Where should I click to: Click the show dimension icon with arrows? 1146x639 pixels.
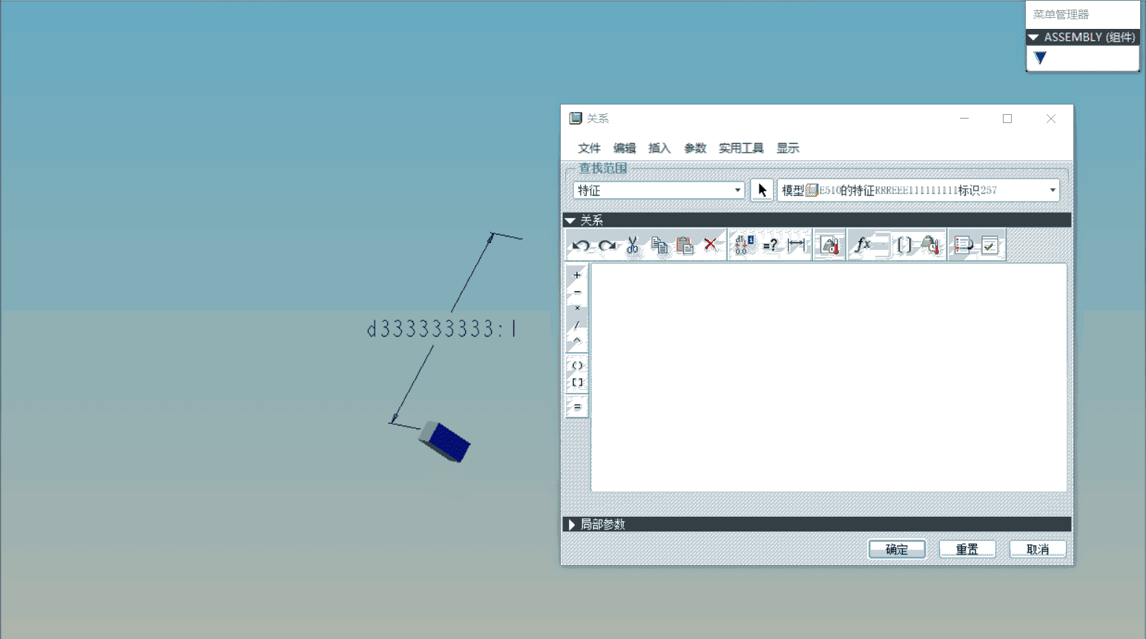point(797,245)
